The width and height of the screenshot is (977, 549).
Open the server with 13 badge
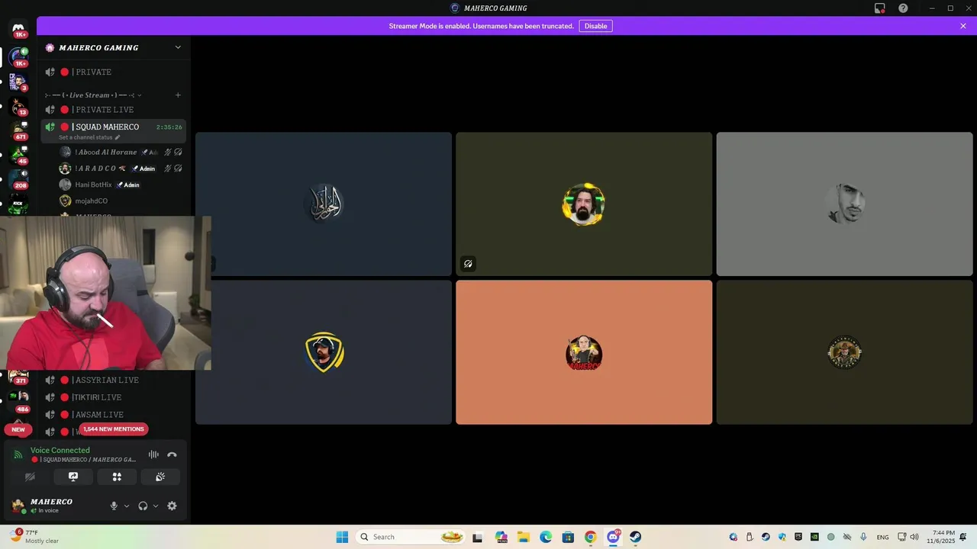[x=18, y=107]
